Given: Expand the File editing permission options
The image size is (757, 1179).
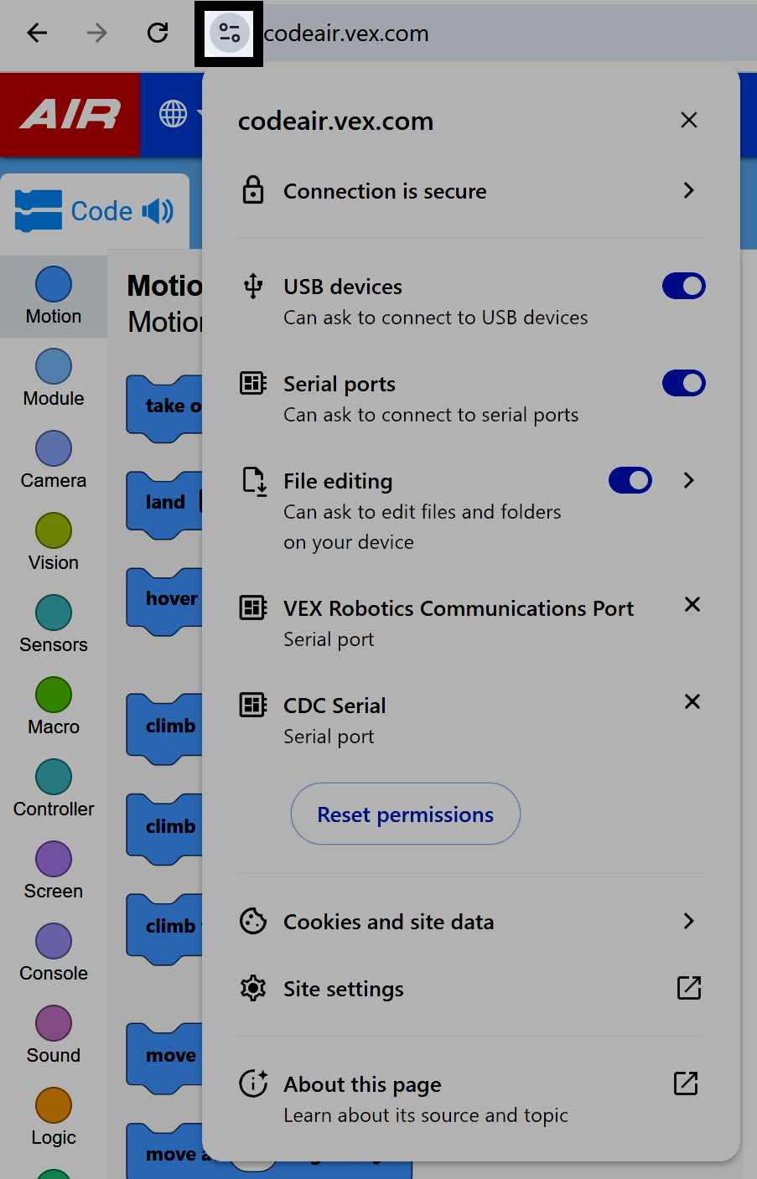Looking at the screenshot, I should [x=688, y=480].
